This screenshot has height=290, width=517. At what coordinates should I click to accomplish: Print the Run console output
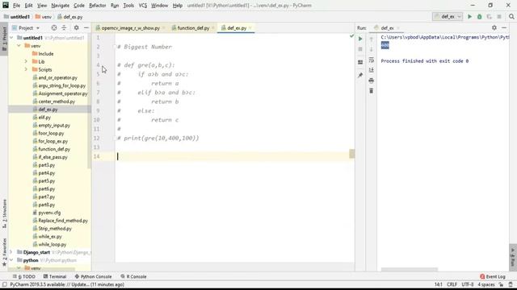click(x=372, y=81)
